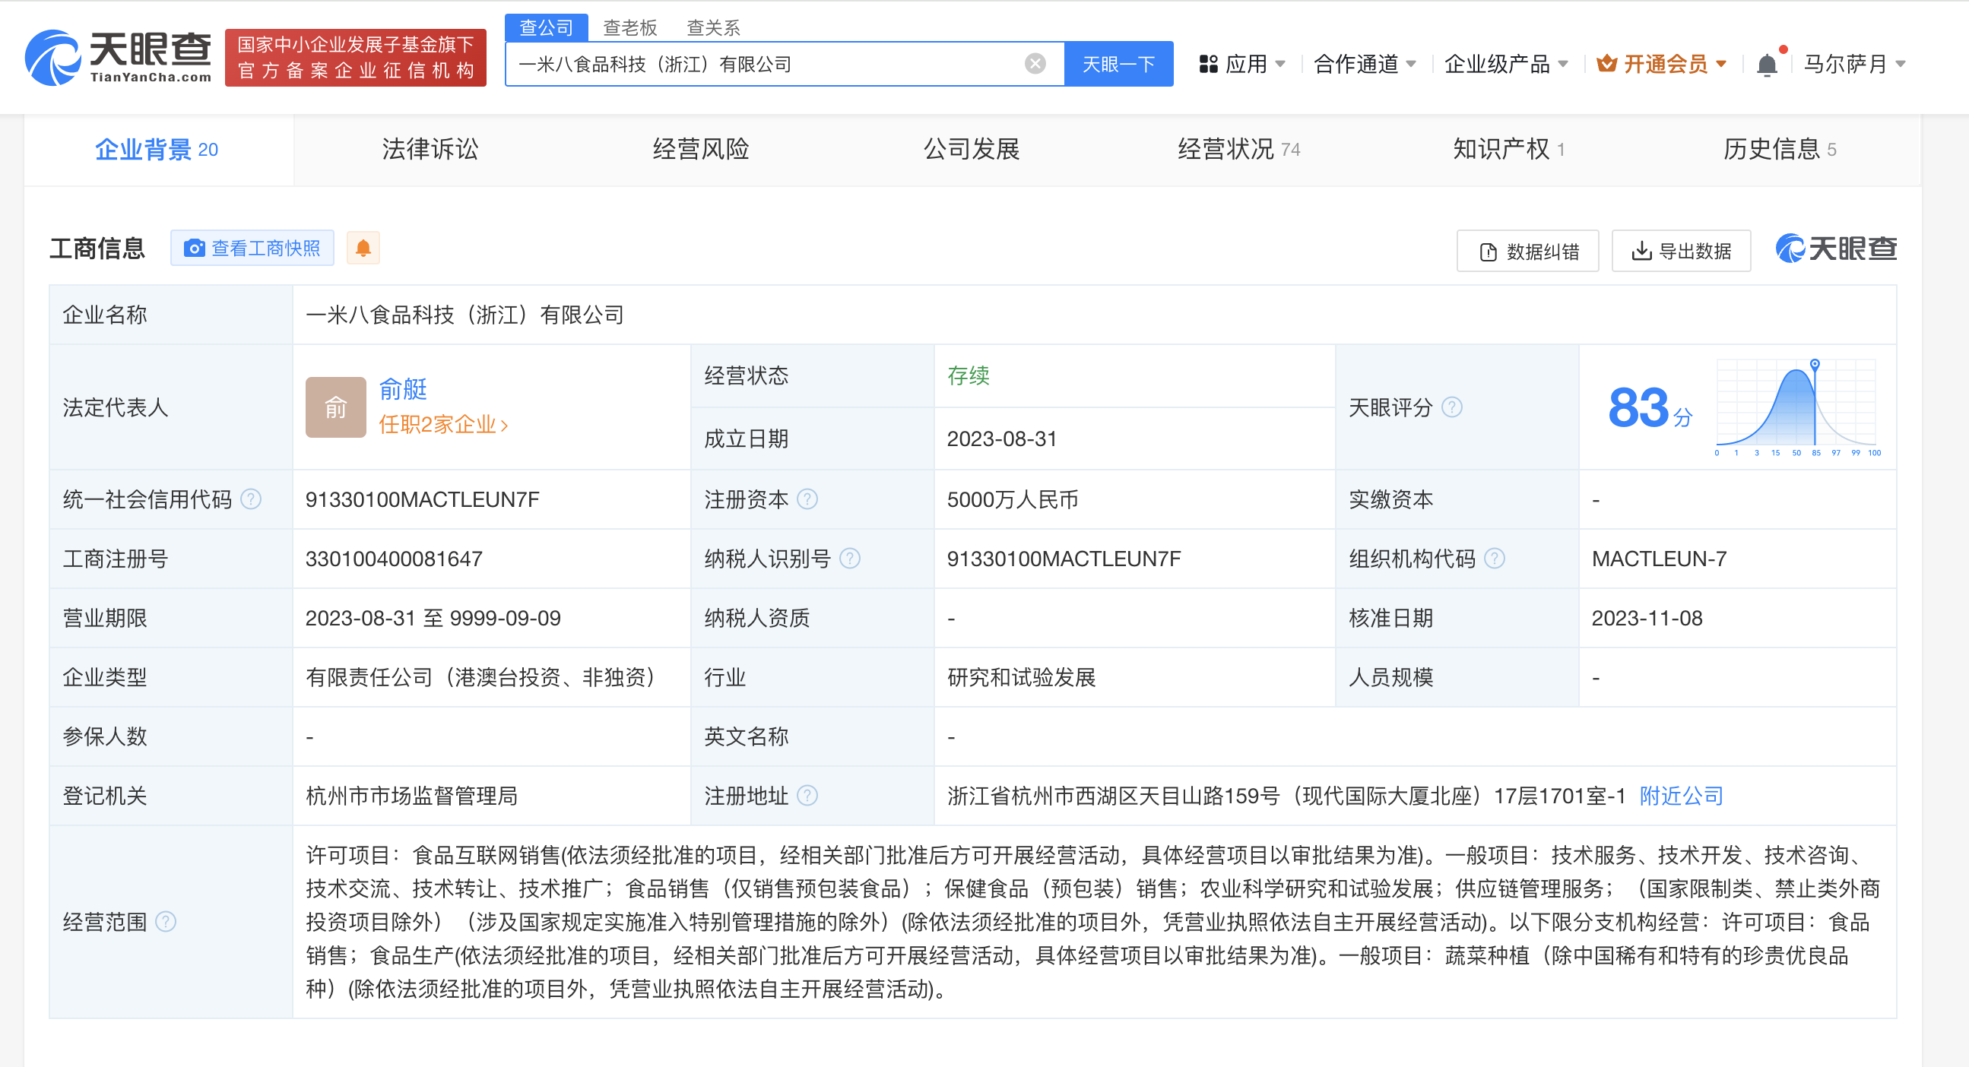Open help for 注册地址

coord(807,796)
